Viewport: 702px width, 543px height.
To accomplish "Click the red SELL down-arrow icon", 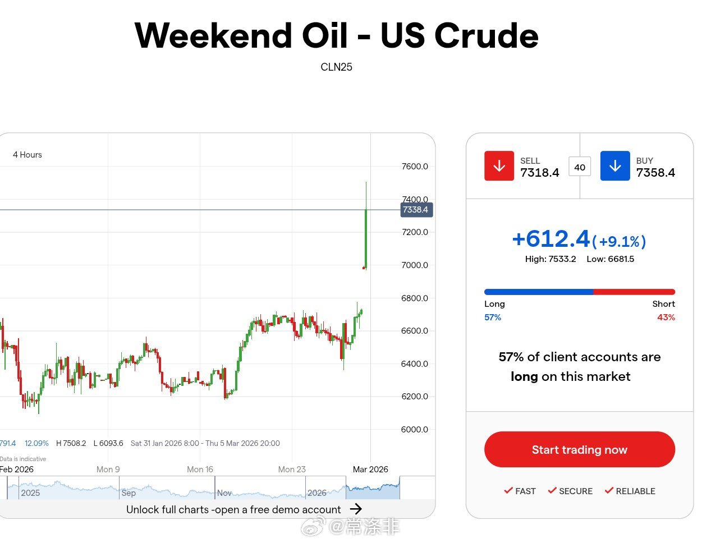I will pos(499,166).
